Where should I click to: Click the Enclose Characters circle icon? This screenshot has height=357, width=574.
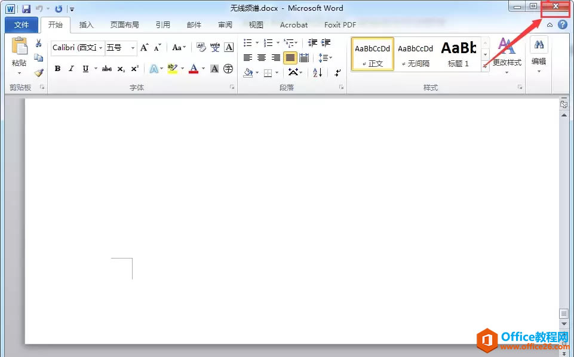click(228, 69)
